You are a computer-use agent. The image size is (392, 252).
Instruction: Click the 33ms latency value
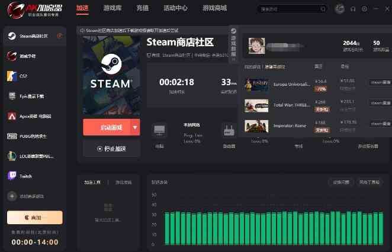(x=229, y=82)
